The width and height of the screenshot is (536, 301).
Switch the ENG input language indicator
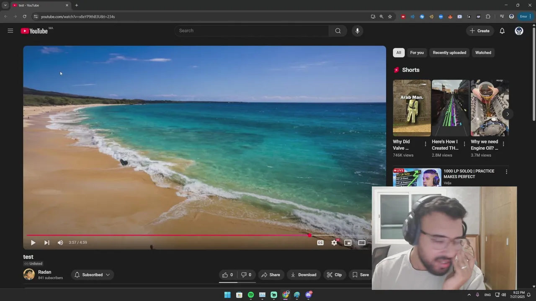click(x=487, y=295)
